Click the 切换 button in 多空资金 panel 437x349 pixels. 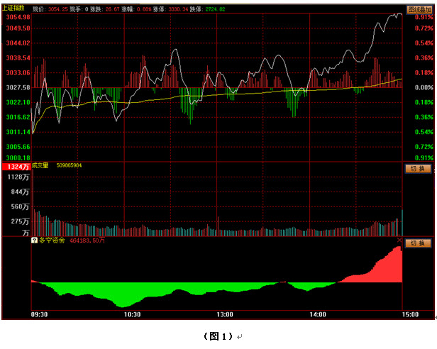click(x=418, y=243)
